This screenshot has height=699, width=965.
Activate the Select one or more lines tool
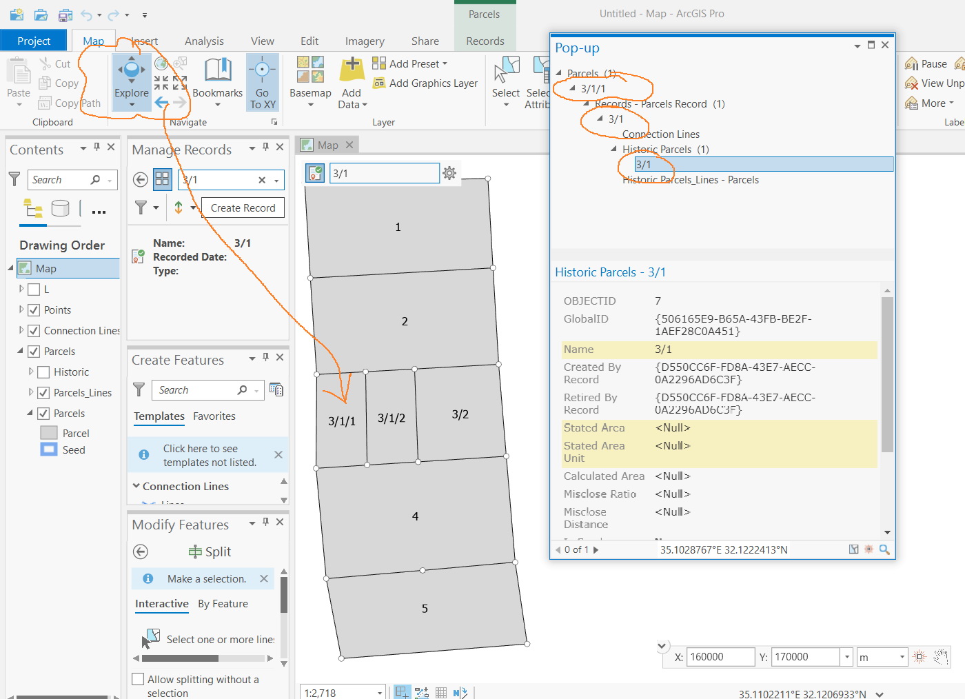pos(151,638)
